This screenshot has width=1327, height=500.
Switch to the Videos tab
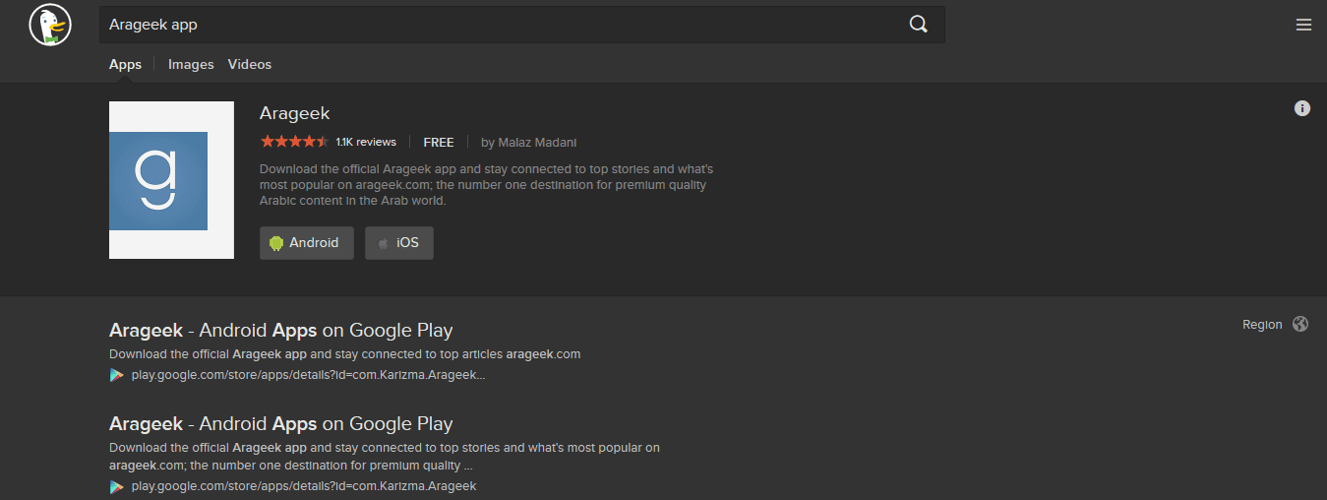(x=250, y=64)
